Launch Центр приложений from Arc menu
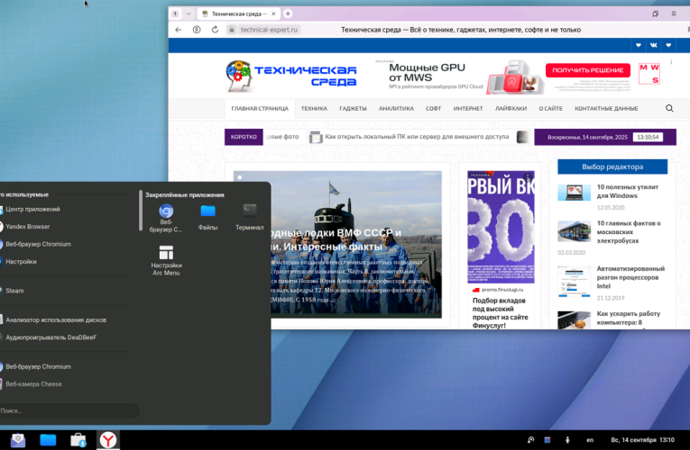 [x=32, y=210]
